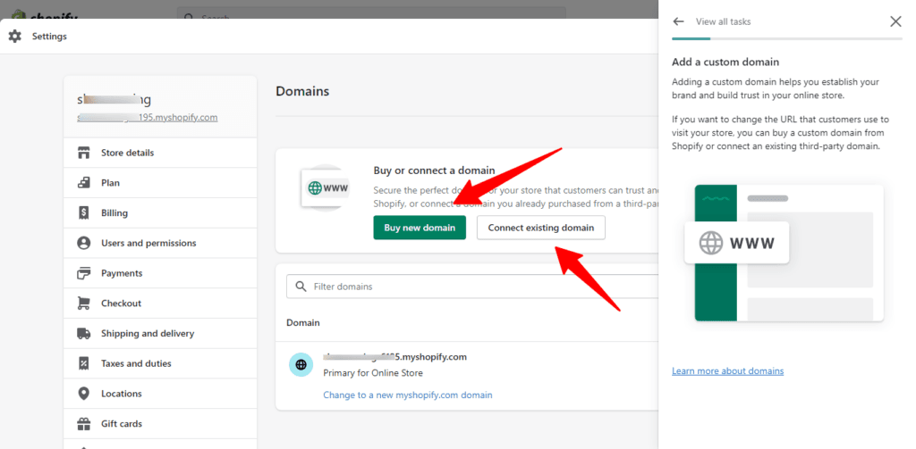Click 'Primary for Online Store' text
916x449 pixels.
(373, 372)
